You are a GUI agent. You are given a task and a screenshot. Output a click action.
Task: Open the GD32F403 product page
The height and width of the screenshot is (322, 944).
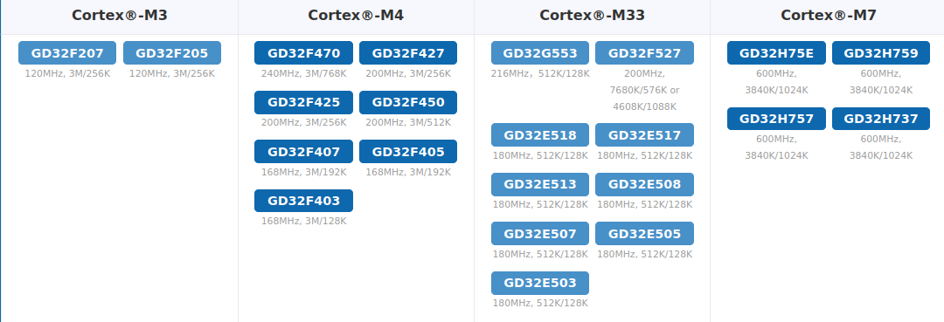tap(303, 201)
